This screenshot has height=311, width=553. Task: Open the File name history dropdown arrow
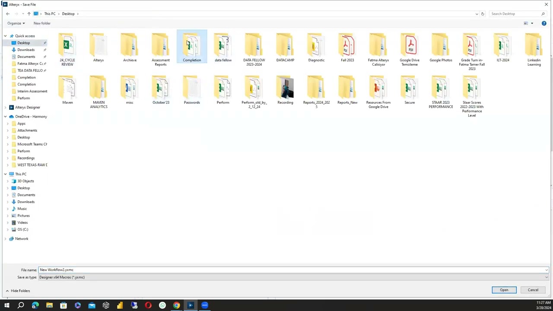[x=547, y=270]
